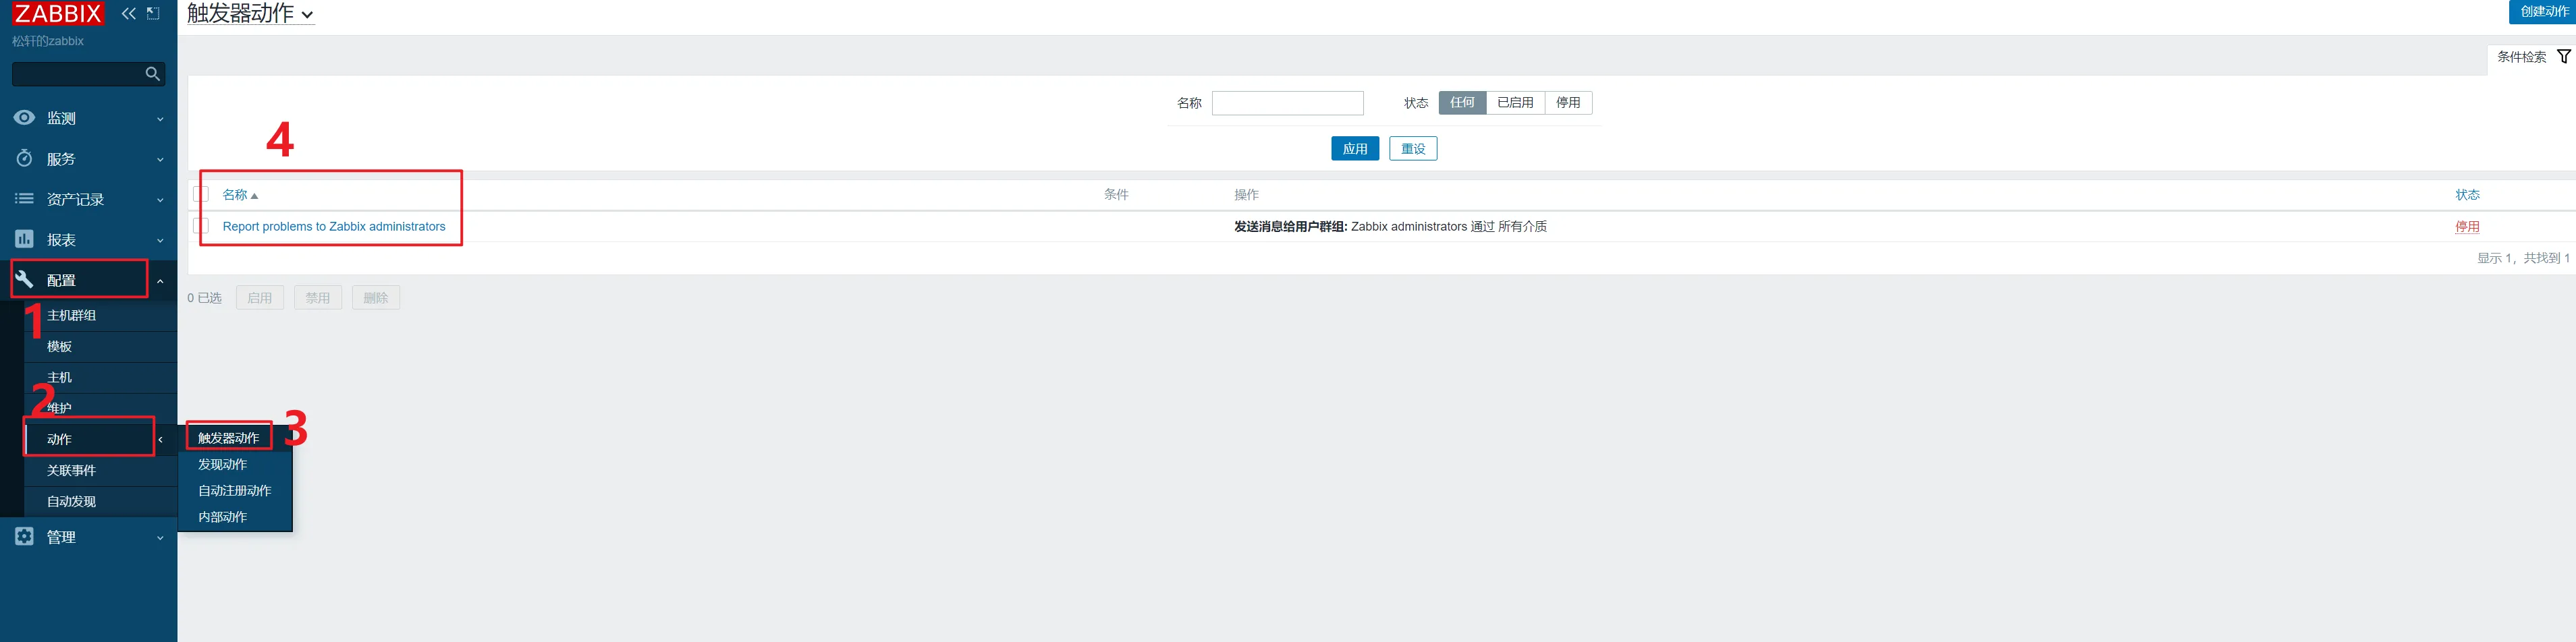Click the 名称 filter text field
The height and width of the screenshot is (642, 2576).
tap(1287, 103)
